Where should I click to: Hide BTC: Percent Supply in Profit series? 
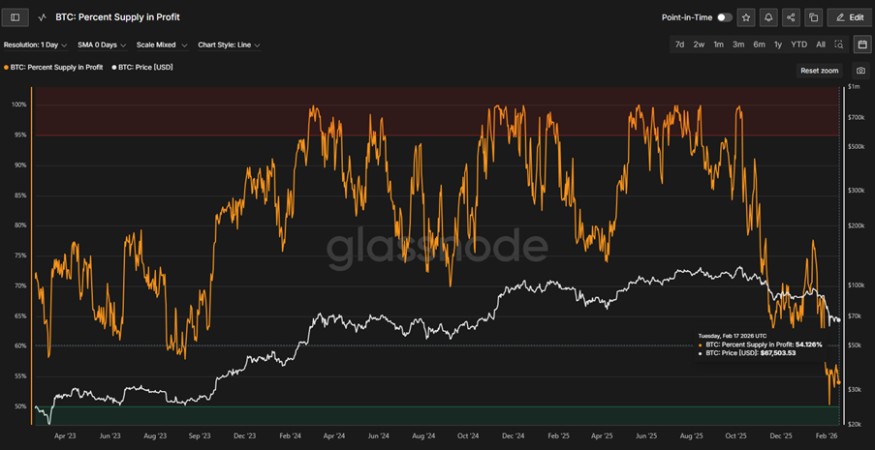pos(54,68)
